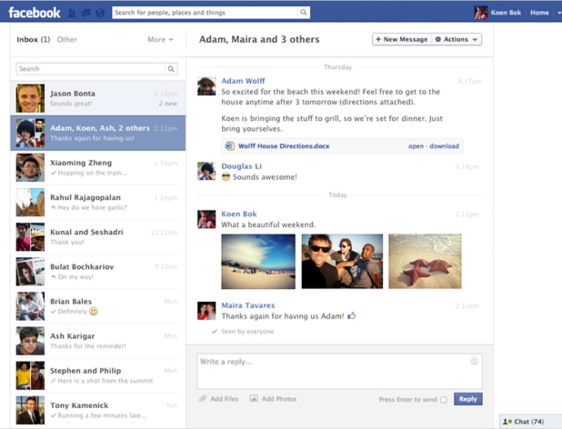Open Jason Bonta conversation

point(98,98)
